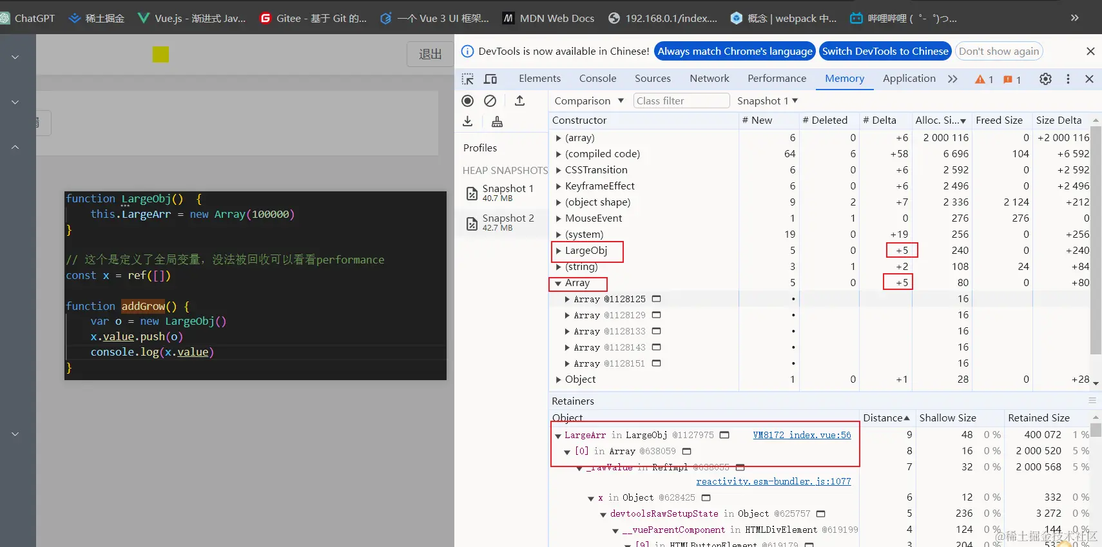Click the collect garbage broom icon
Screen dimensions: 1102x547
pyautogui.click(x=497, y=121)
